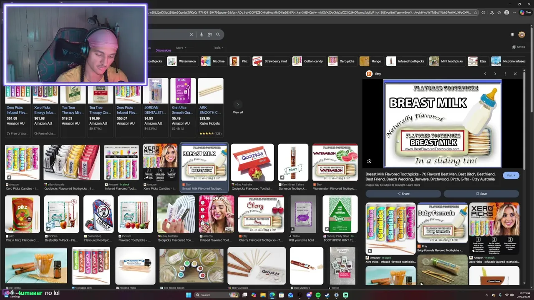Select Watermelon Flavored Toothpicks thumbnail

click(335, 162)
